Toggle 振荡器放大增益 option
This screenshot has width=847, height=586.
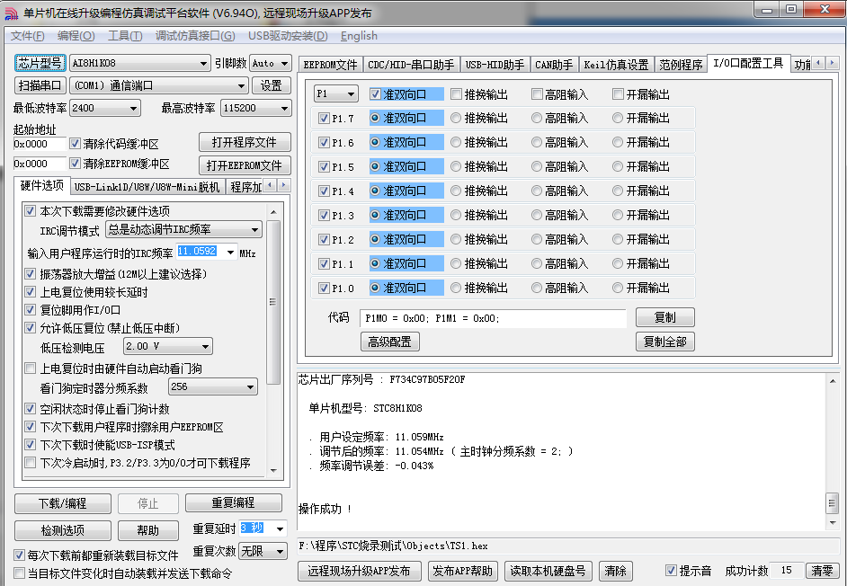tap(31, 274)
